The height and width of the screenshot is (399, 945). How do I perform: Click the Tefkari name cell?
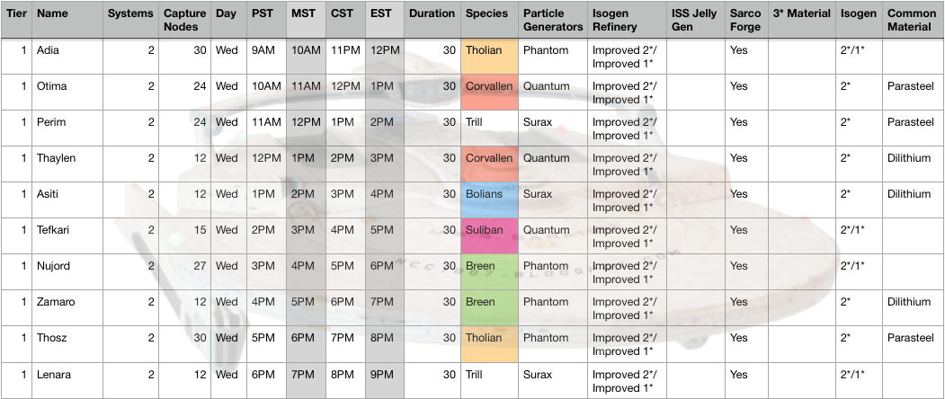(x=54, y=230)
